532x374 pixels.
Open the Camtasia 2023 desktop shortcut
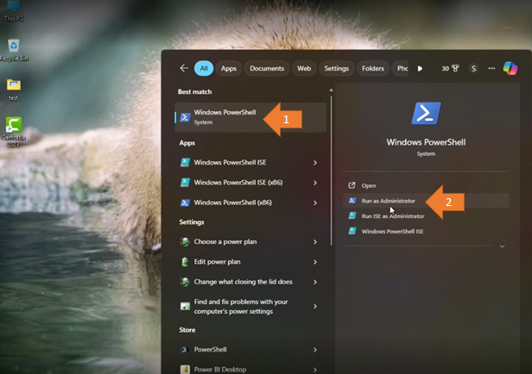click(14, 128)
